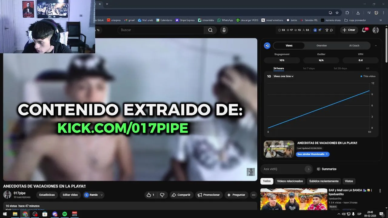The width and height of the screenshot is (388, 218).
Task: Click the trophy icon in YouTube header
Action: pos(327,30)
